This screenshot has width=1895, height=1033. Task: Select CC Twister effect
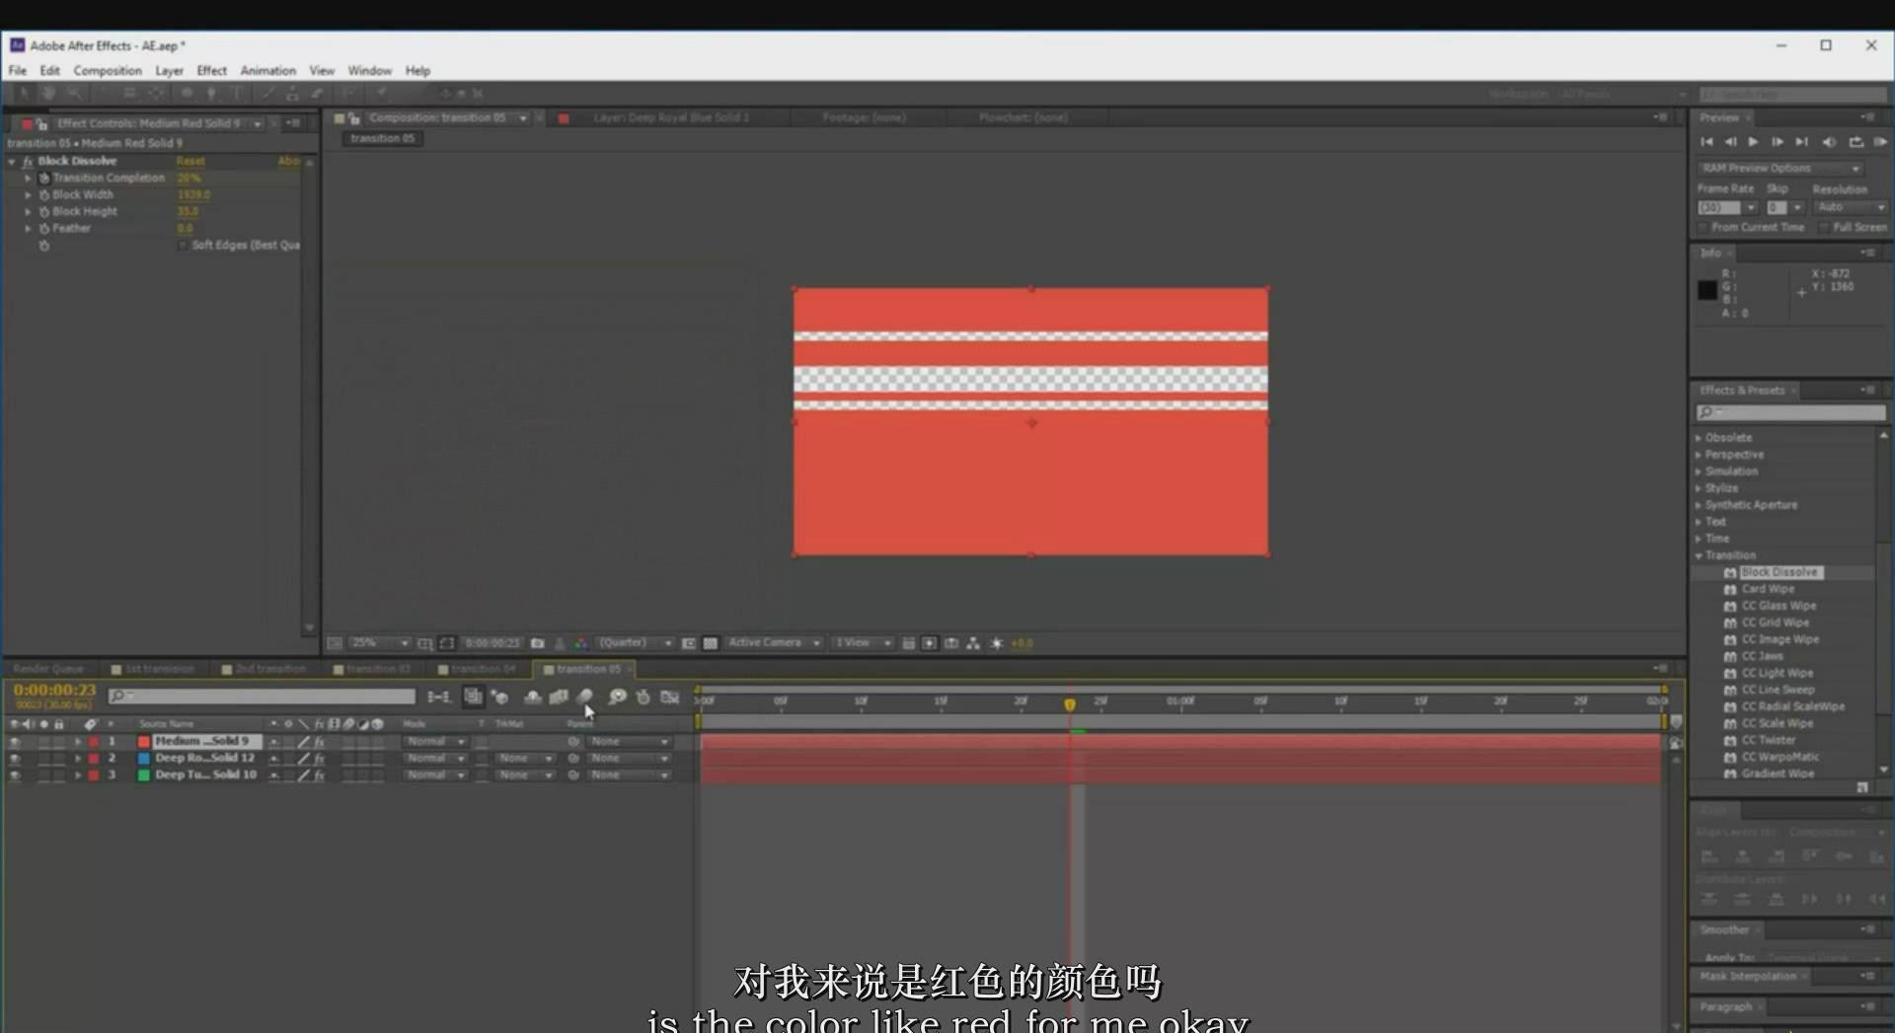coord(1768,740)
